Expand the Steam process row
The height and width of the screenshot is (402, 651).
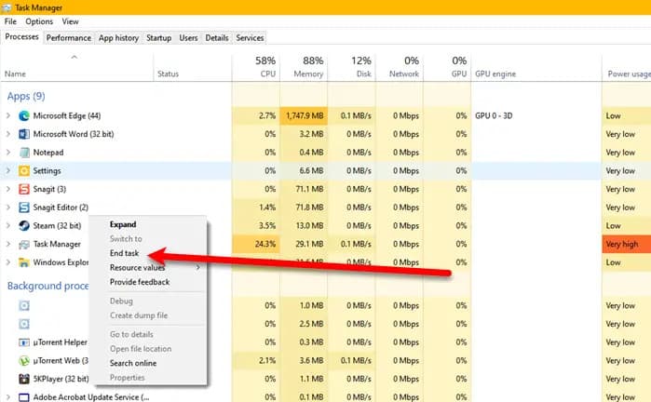pos(8,225)
